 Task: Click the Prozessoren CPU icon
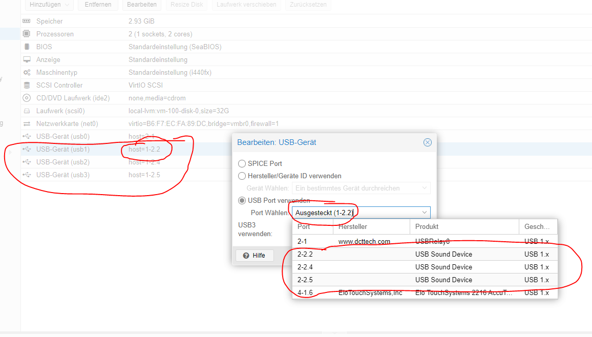pos(27,34)
